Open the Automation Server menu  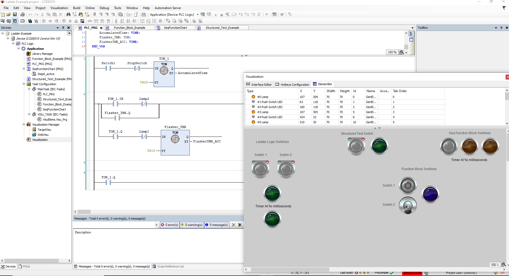click(x=168, y=8)
